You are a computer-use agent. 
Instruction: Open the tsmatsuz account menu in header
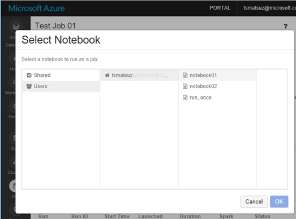click(x=269, y=8)
